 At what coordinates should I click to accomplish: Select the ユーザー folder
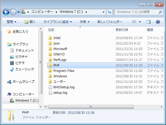tap(59, 82)
